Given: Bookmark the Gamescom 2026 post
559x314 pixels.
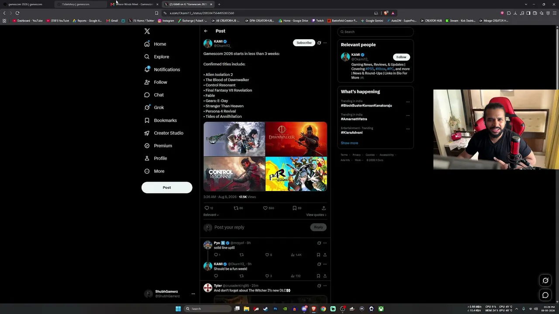Looking at the screenshot, I should [x=294, y=208].
